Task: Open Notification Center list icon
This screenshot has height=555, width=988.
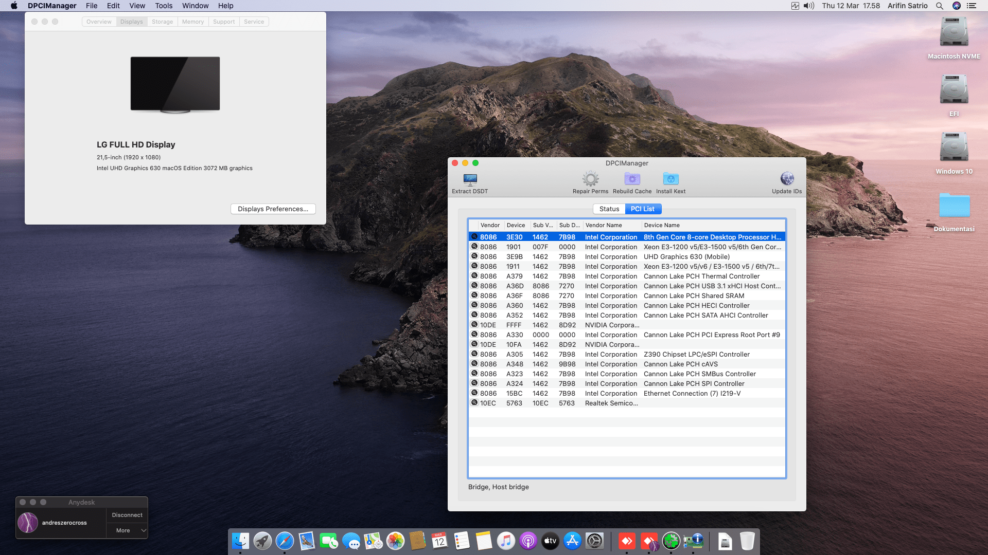Action: click(972, 6)
